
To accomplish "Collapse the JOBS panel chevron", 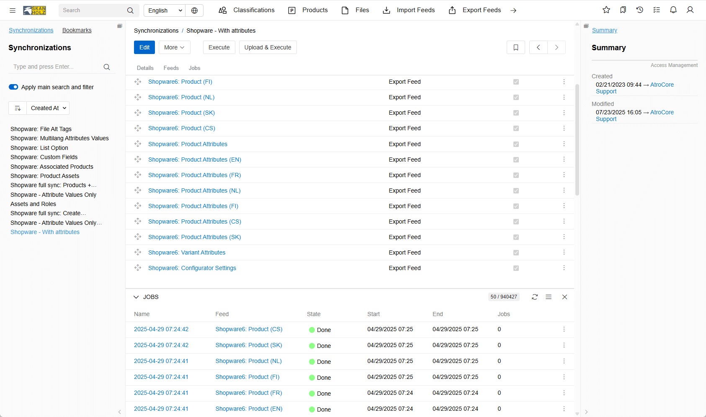I will point(136,297).
